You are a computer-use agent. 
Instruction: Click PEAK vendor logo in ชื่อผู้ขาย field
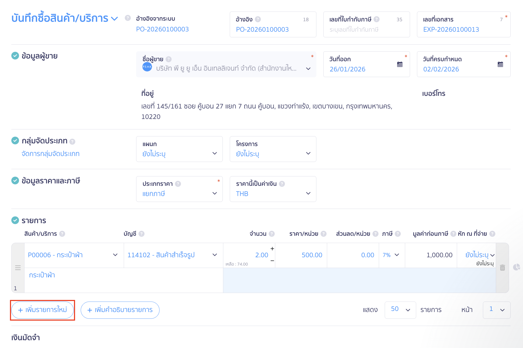147,67
